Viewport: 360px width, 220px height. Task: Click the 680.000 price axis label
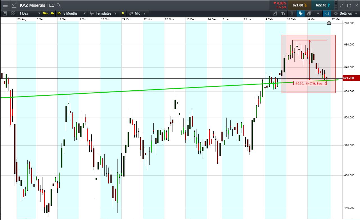(350, 45)
